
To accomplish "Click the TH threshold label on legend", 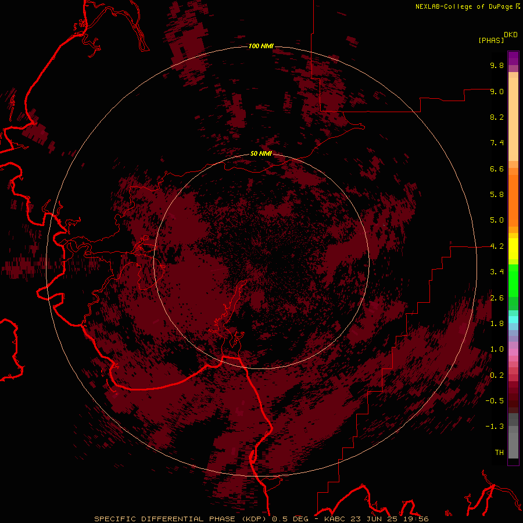I will click(499, 453).
